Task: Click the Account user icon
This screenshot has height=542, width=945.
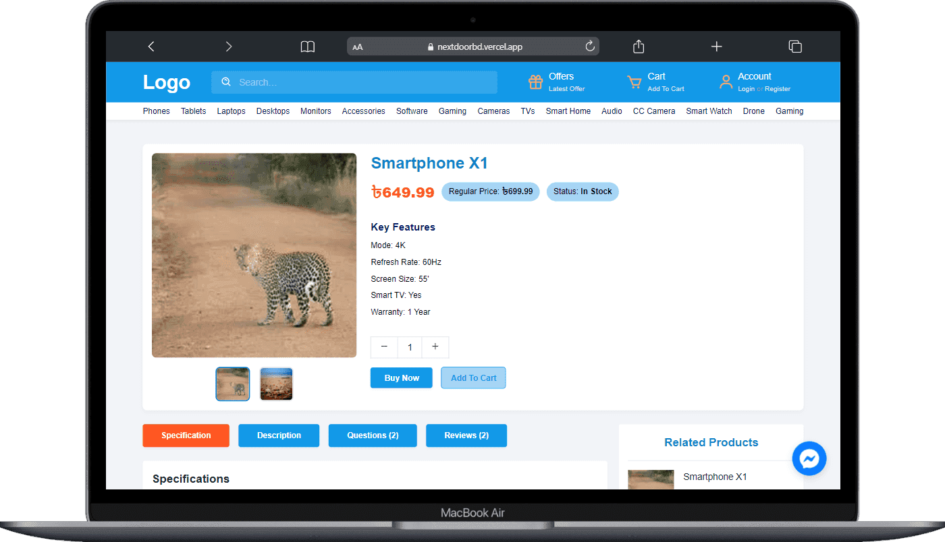Action: pos(726,82)
